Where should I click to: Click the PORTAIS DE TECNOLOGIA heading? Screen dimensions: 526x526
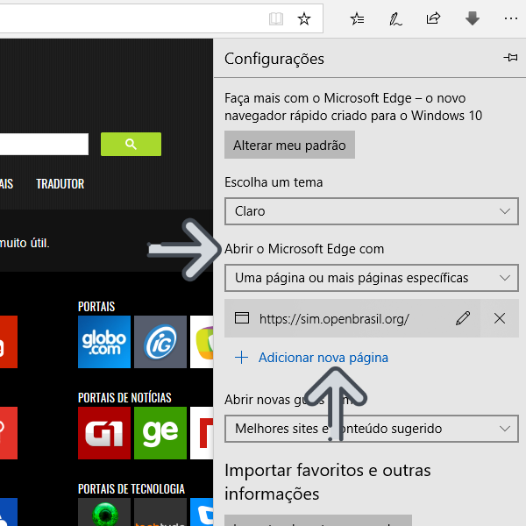[131, 489]
